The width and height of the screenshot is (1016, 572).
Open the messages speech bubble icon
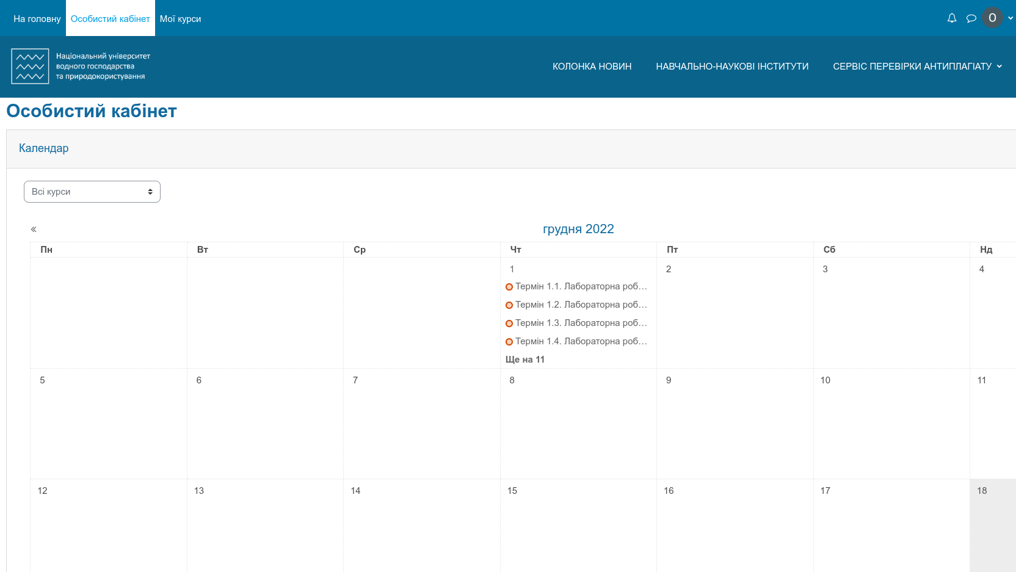(971, 18)
